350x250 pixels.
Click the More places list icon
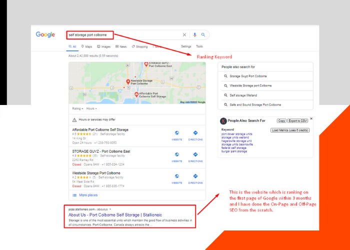pos(74,195)
